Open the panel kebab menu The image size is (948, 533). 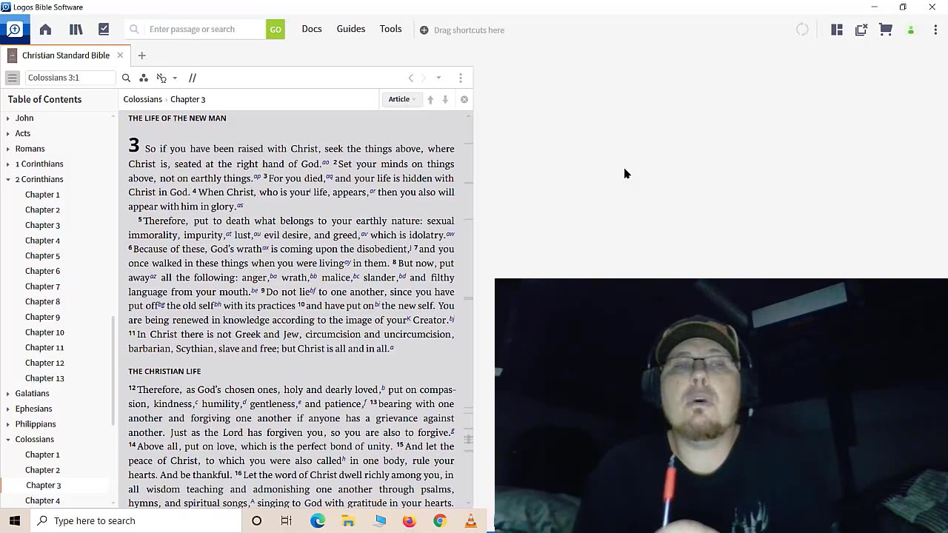click(x=461, y=78)
